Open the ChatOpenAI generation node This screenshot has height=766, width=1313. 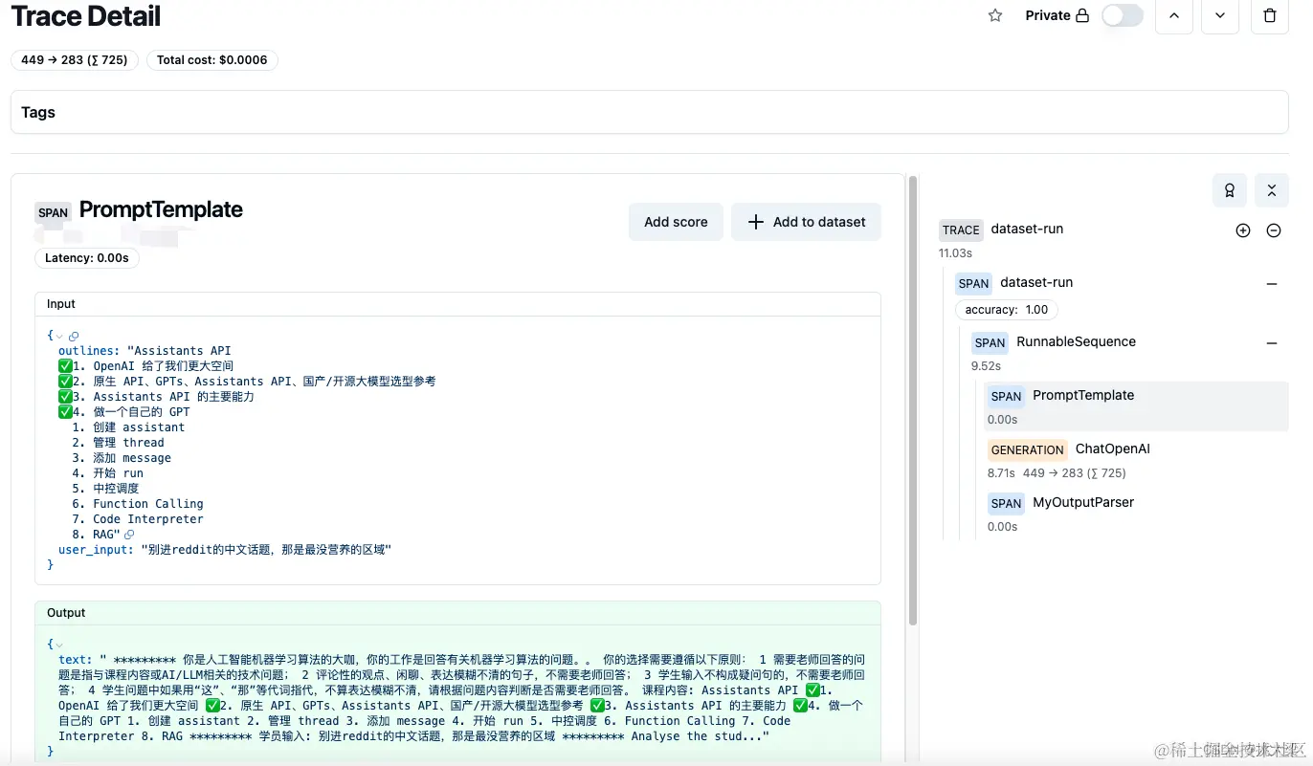click(1136, 459)
